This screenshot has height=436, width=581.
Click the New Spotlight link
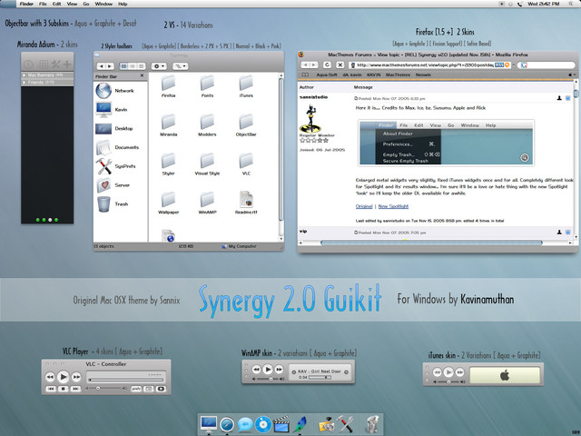tap(393, 206)
